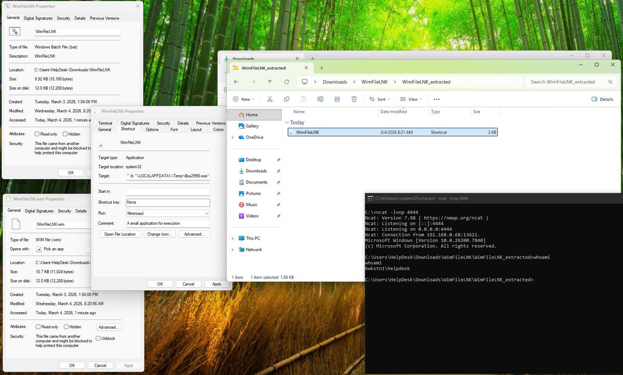Viewport: 623px width, 375px height.
Task: Select the Rename icon in the toolbar
Action: point(320,99)
